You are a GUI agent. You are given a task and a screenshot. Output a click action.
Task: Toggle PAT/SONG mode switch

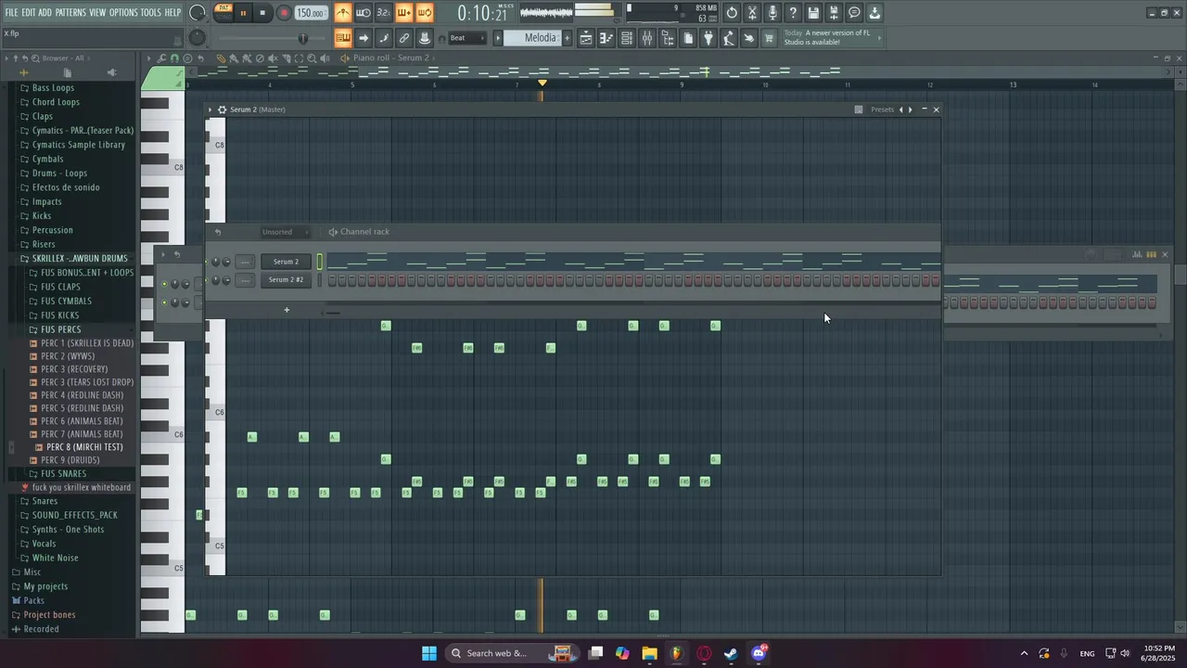[x=223, y=12]
